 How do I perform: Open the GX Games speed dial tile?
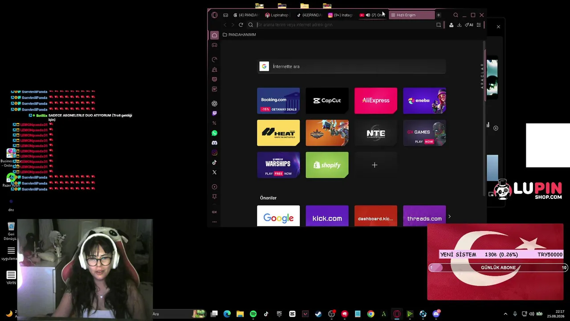424,133
